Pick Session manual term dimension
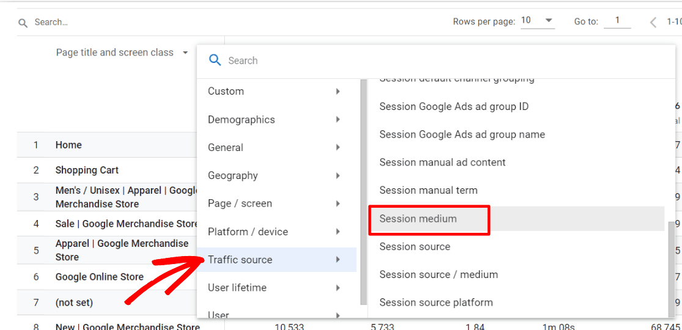Screen dimensions: 682x330 coord(428,191)
